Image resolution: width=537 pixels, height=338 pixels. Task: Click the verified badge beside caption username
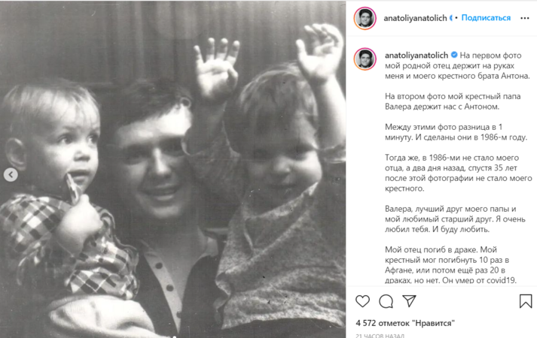454,55
